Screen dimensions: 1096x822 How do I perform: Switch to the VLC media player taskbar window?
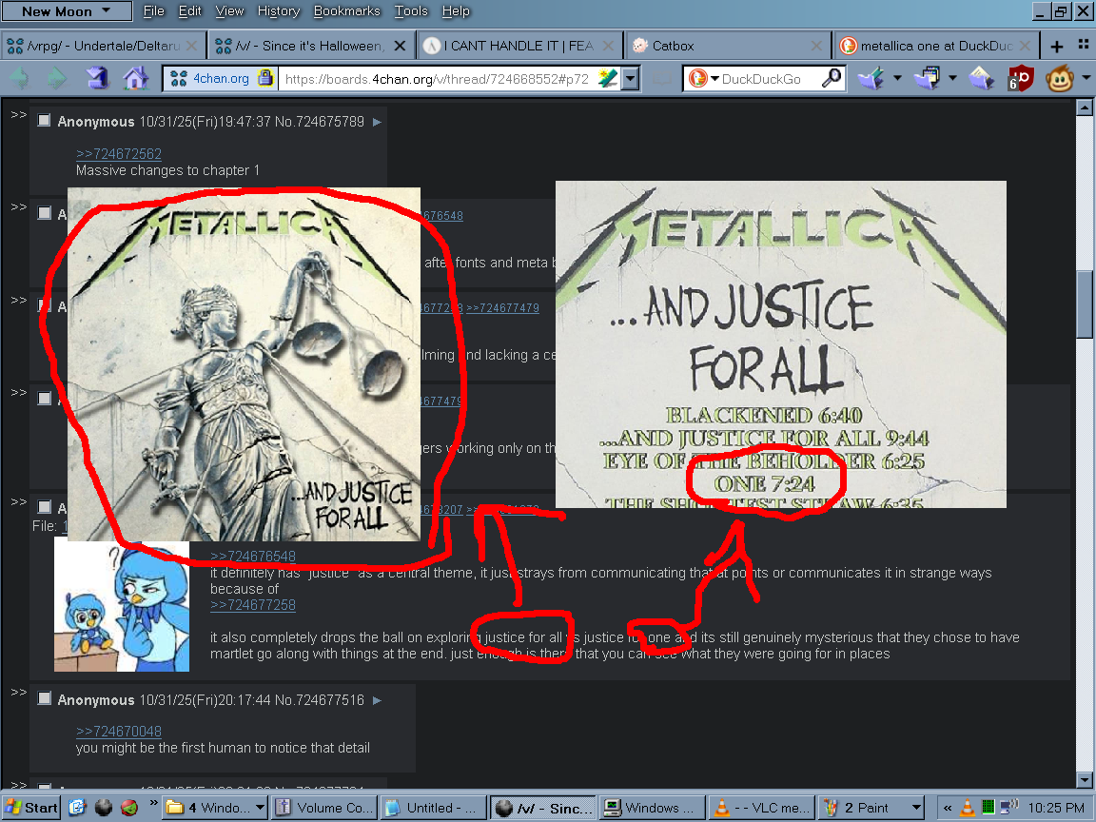click(761, 808)
